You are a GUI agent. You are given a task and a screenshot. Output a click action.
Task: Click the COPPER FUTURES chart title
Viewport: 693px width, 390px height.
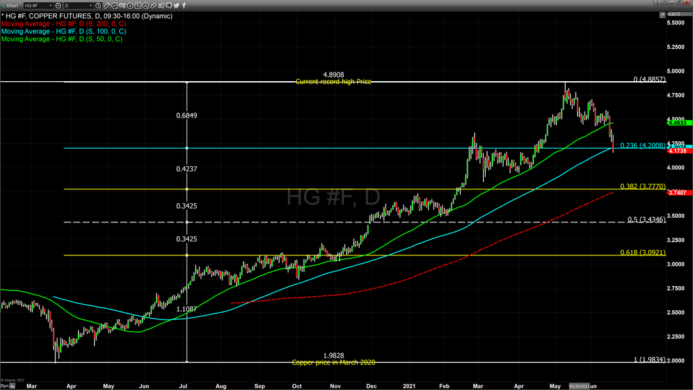click(x=86, y=16)
